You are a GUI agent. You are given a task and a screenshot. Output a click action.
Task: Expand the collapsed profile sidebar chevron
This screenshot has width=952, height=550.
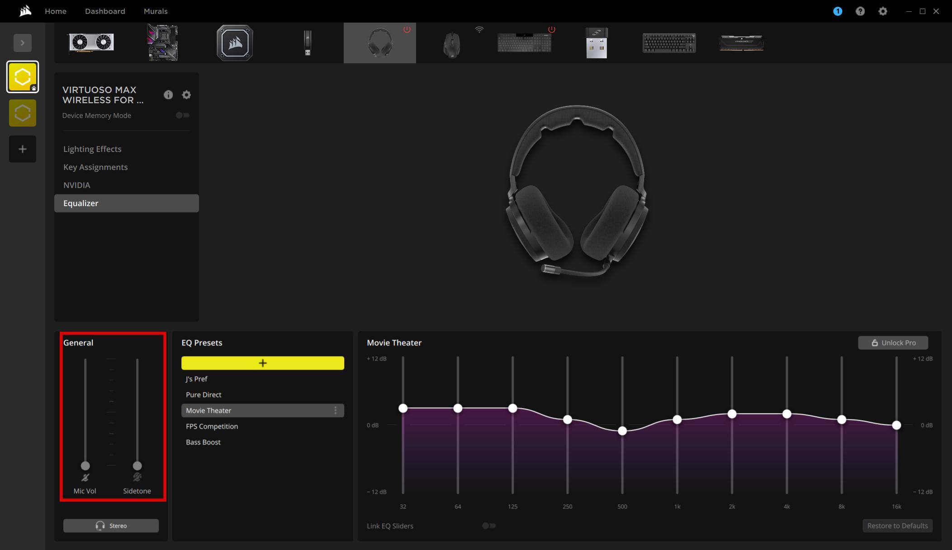coord(23,43)
